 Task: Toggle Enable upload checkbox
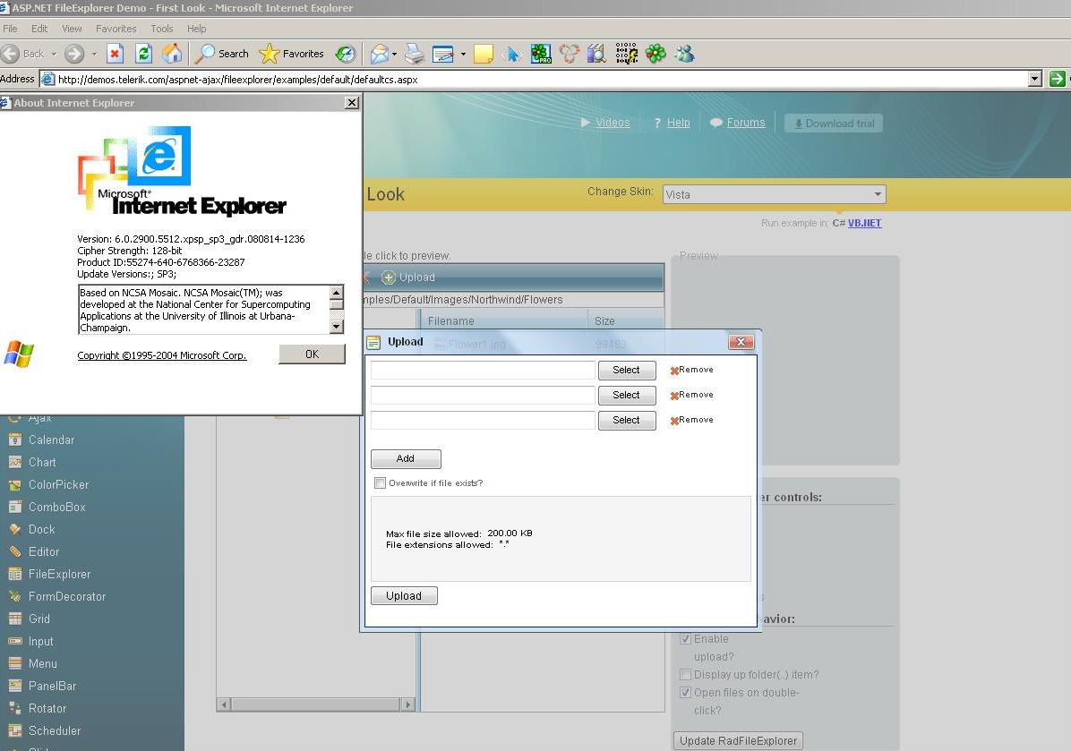pyautogui.click(x=686, y=639)
